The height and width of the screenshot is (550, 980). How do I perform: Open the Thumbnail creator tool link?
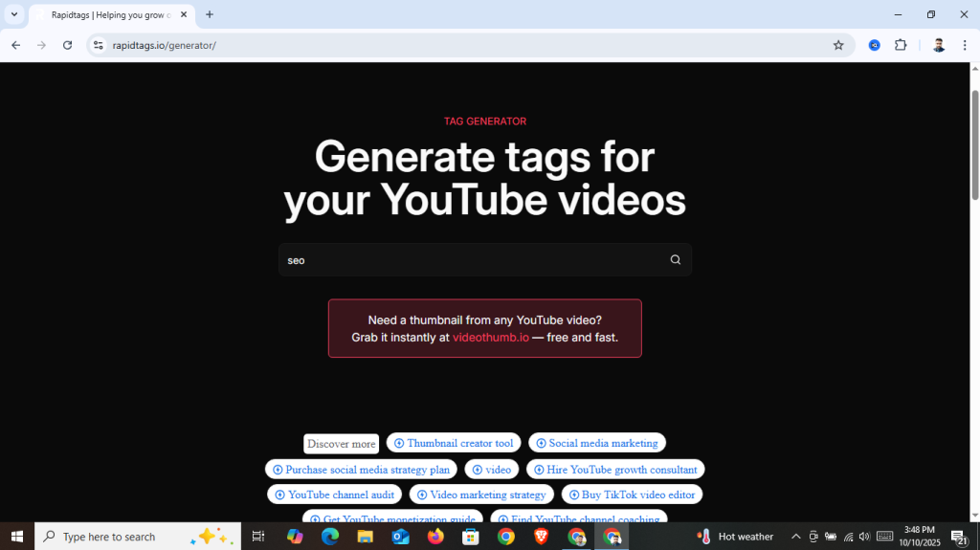pos(454,443)
